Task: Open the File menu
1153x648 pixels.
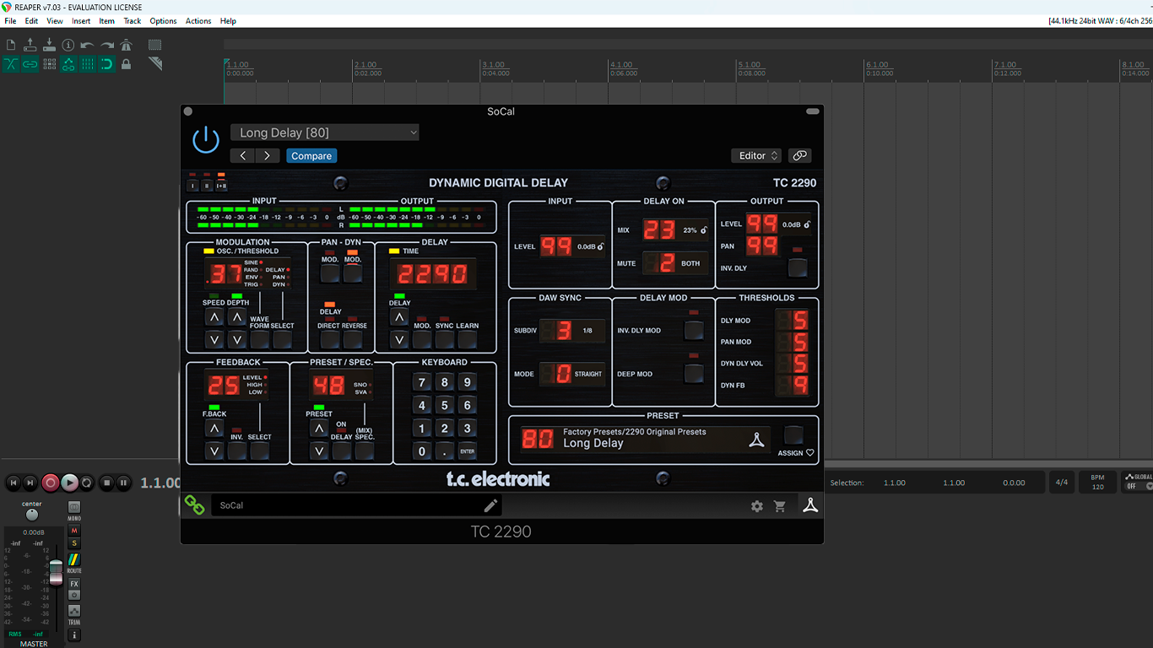Action: [10, 21]
